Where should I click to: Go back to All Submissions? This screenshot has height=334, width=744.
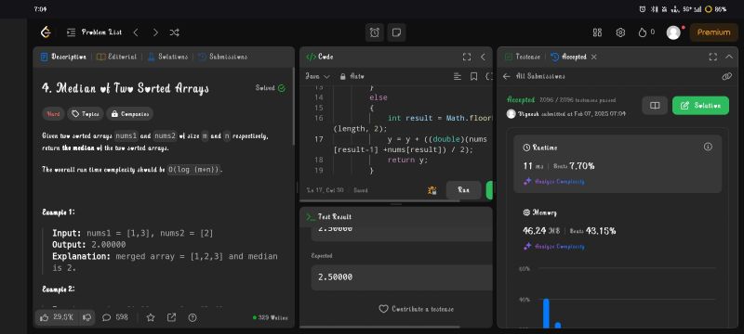click(534, 76)
